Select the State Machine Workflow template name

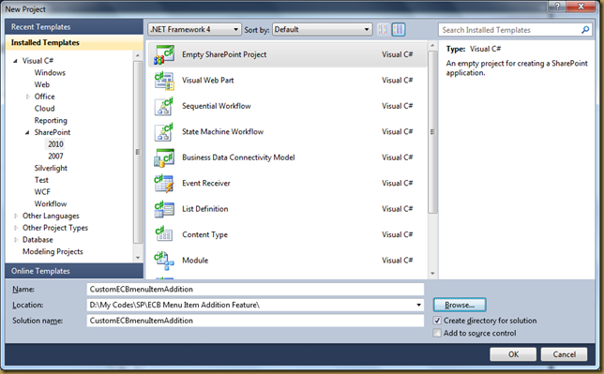click(222, 132)
